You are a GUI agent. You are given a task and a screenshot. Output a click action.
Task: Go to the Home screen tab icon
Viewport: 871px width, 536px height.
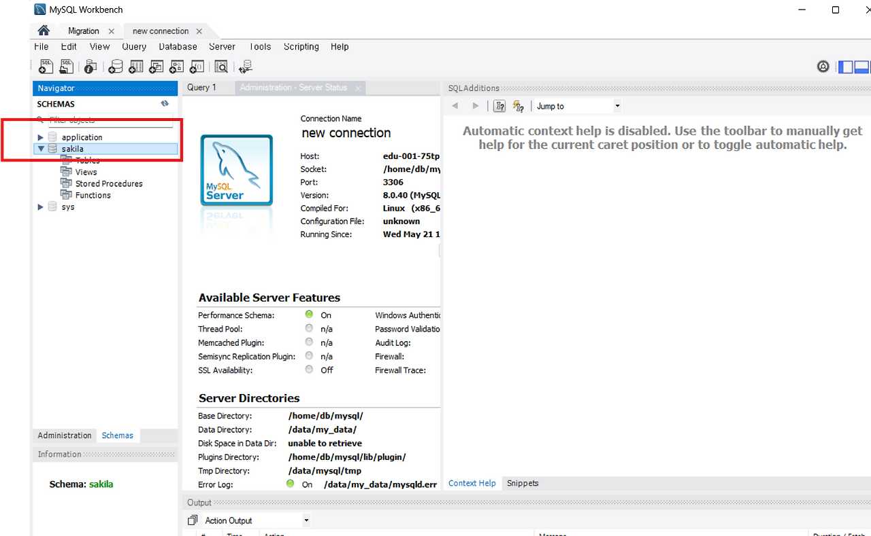tap(44, 31)
